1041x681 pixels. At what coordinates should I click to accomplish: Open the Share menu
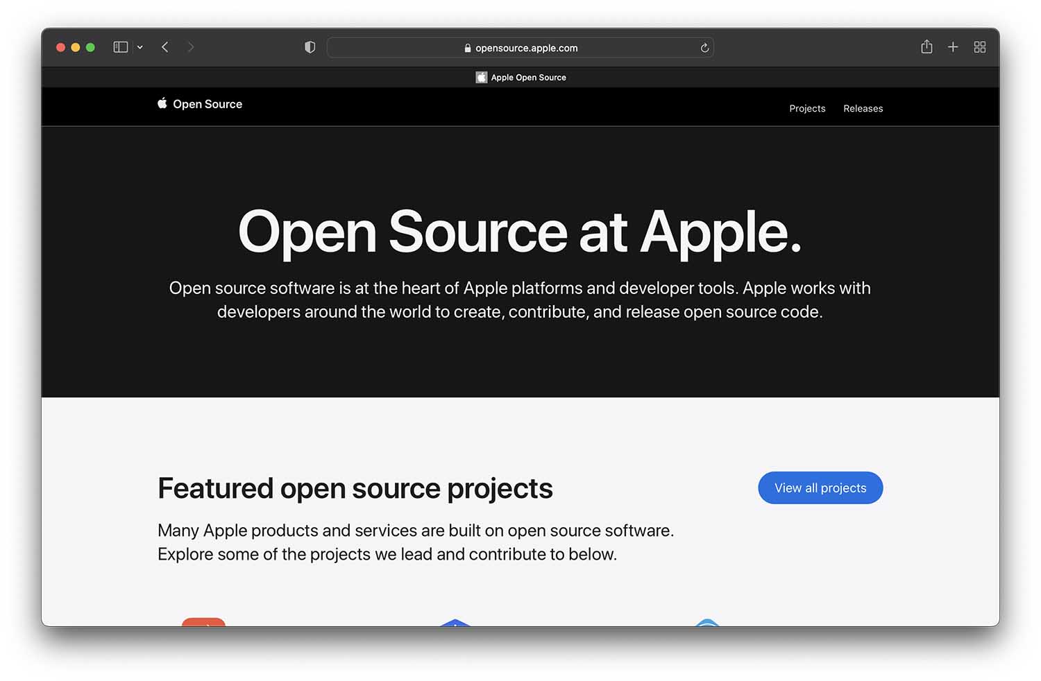click(926, 46)
